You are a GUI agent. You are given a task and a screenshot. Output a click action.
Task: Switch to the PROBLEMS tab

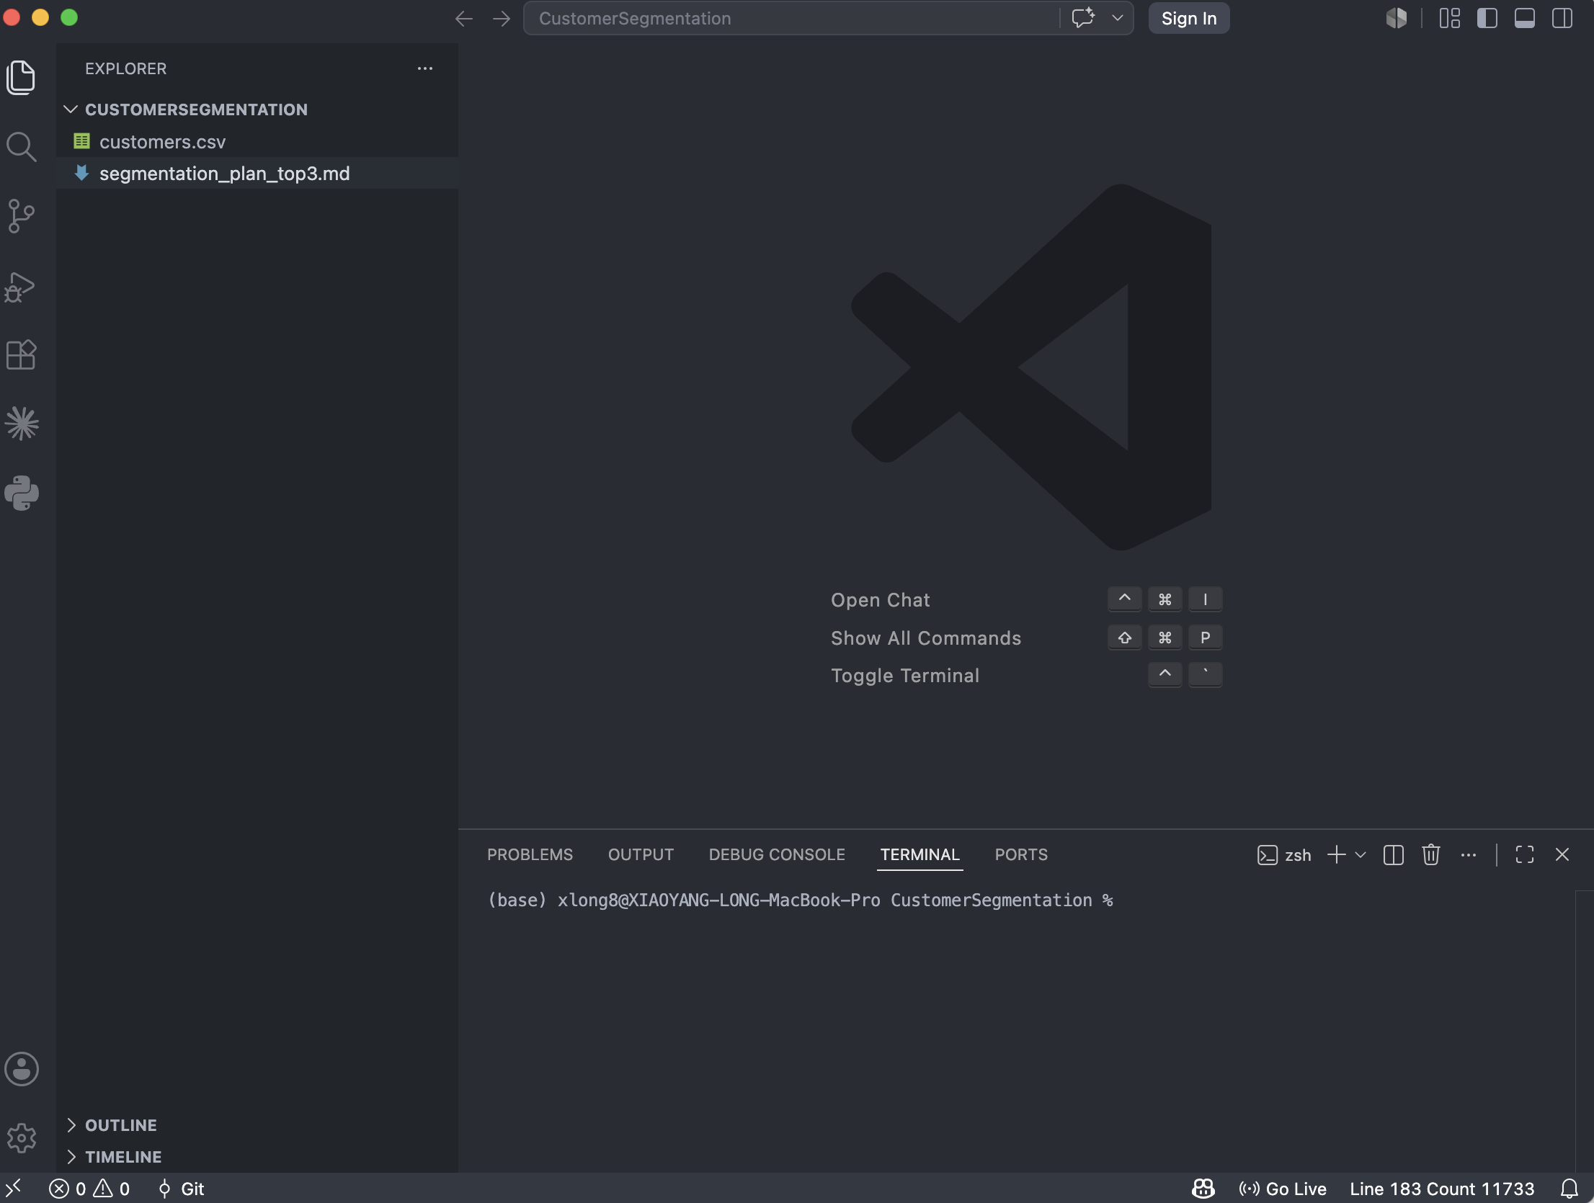click(530, 854)
